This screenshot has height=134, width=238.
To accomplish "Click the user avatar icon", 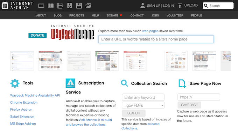I will [x=142, y=6].
